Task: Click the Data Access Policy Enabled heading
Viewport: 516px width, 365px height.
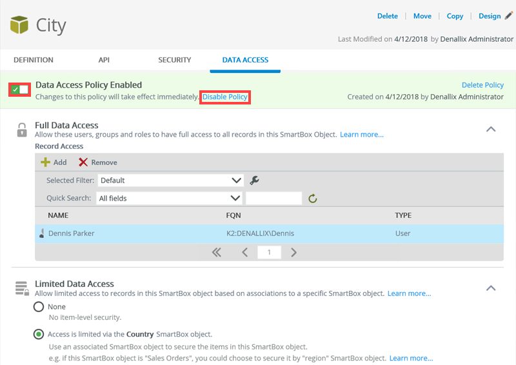Action: 88,85
